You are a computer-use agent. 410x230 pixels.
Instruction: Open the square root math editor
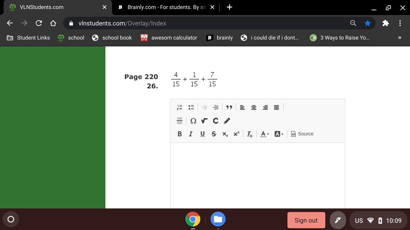[x=204, y=121]
